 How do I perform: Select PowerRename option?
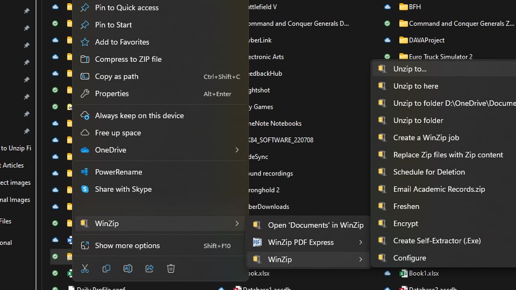click(x=160, y=172)
